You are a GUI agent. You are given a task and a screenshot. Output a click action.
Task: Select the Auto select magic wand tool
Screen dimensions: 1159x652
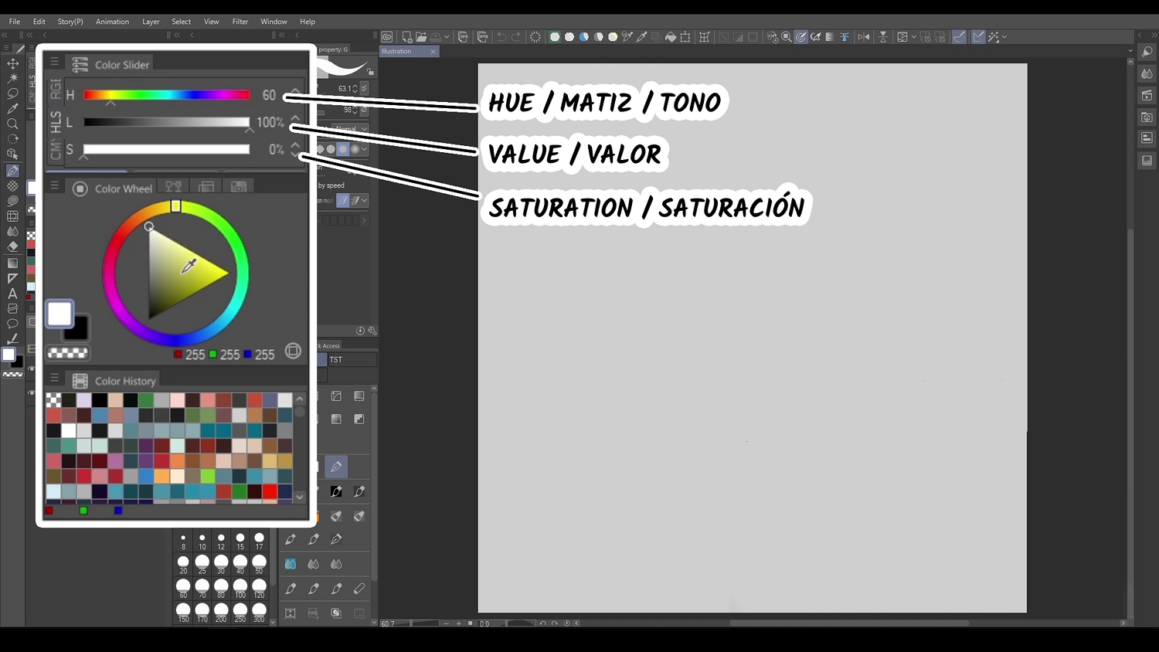coord(12,78)
